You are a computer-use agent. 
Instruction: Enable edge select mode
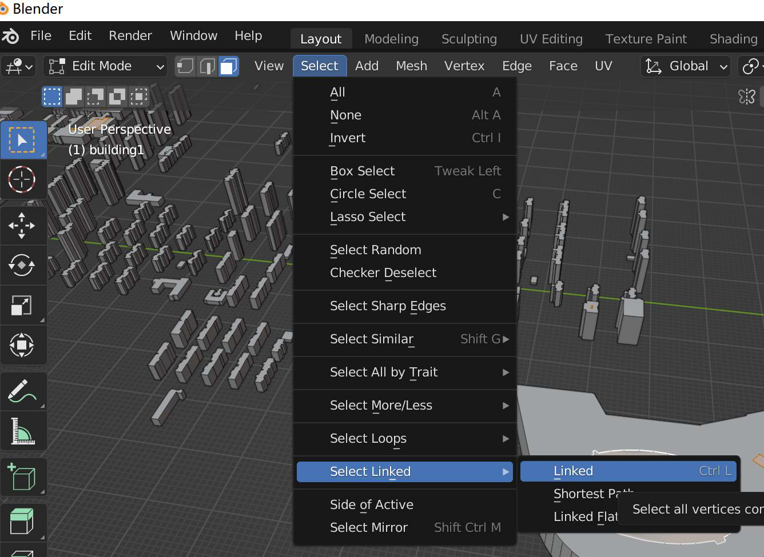point(207,66)
